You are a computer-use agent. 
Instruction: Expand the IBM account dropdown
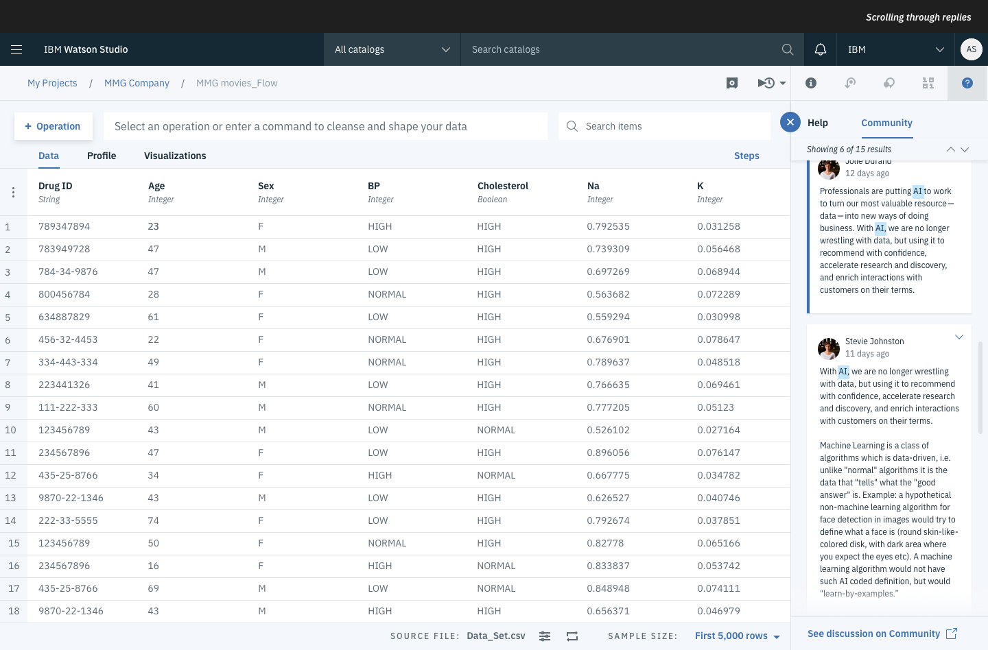tap(896, 49)
